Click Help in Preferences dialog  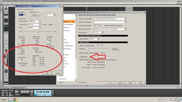(x=140, y=83)
